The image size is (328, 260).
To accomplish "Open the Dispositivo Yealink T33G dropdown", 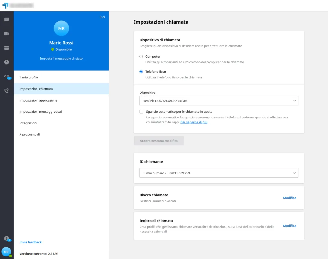I will pos(218,101).
